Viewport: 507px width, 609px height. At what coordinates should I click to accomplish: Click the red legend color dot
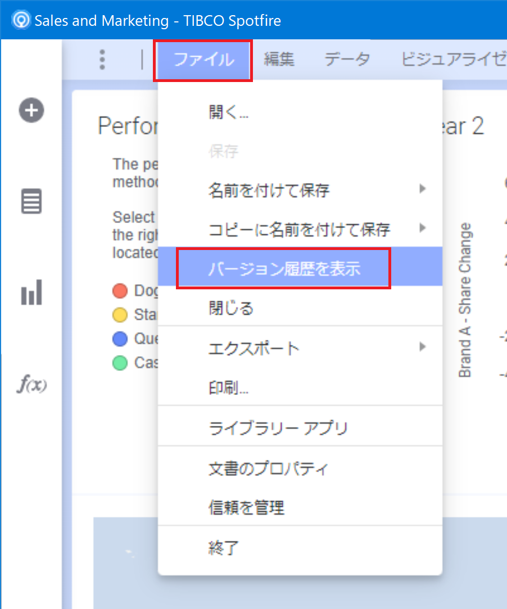click(x=120, y=290)
